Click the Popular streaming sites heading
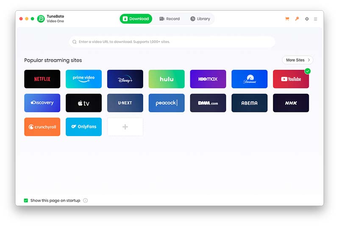This screenshot has height=226, width=339. pos(53,60)
